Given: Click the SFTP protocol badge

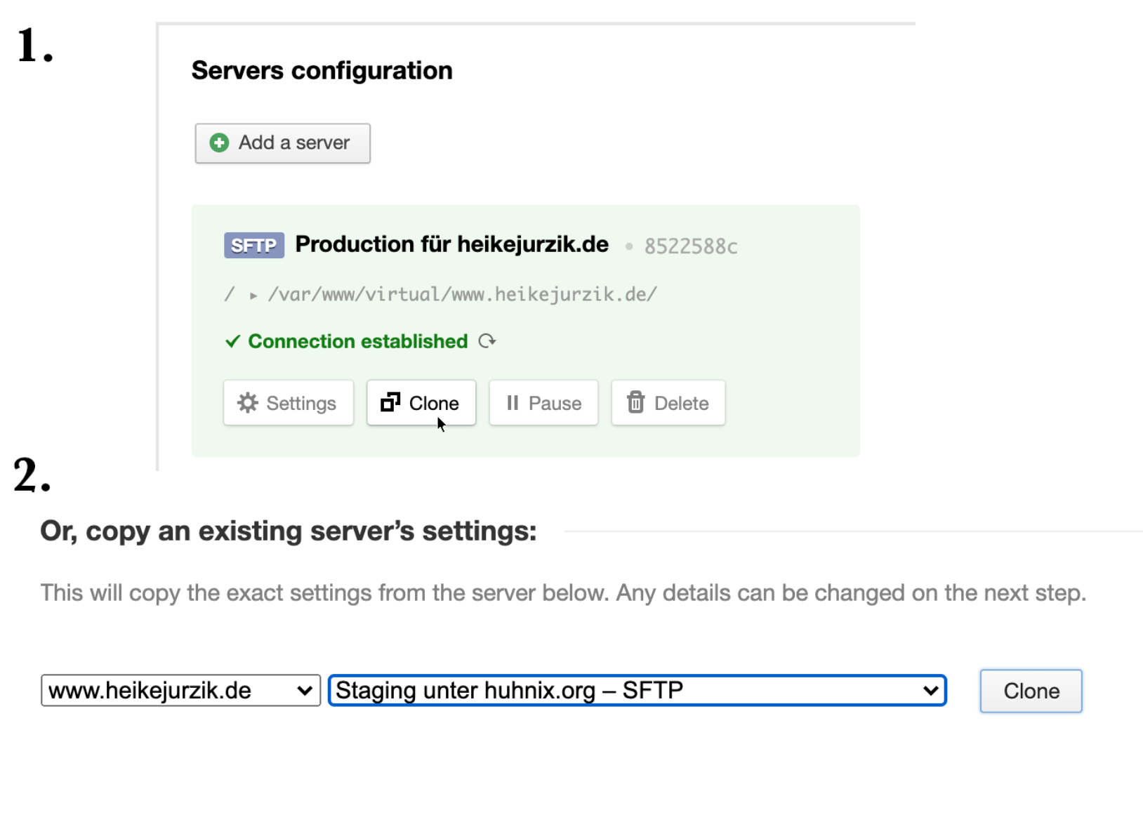Looking at the screenshot, I should [253, 245].
